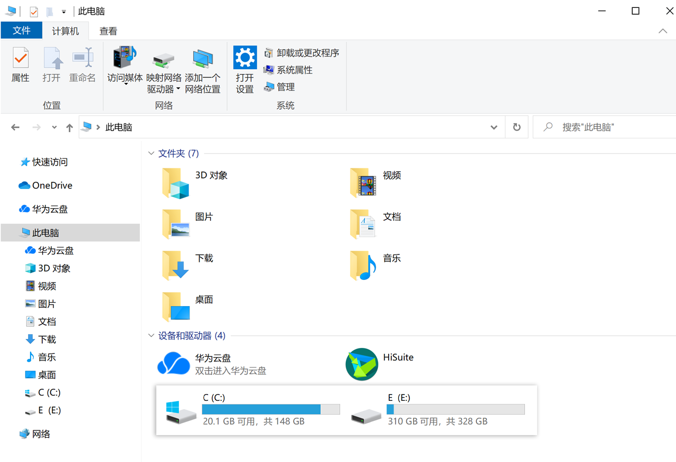Click the up-directory arrow in navigation bar
676x462 pixels.
(x=69, y=127)
